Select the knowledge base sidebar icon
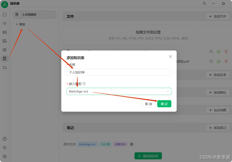This screenshot has height=162, width=232. [5, 59]
